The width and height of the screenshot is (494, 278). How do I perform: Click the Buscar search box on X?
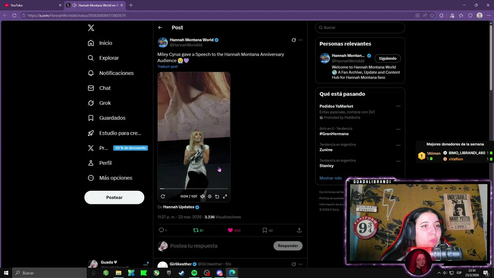[360, 27]
